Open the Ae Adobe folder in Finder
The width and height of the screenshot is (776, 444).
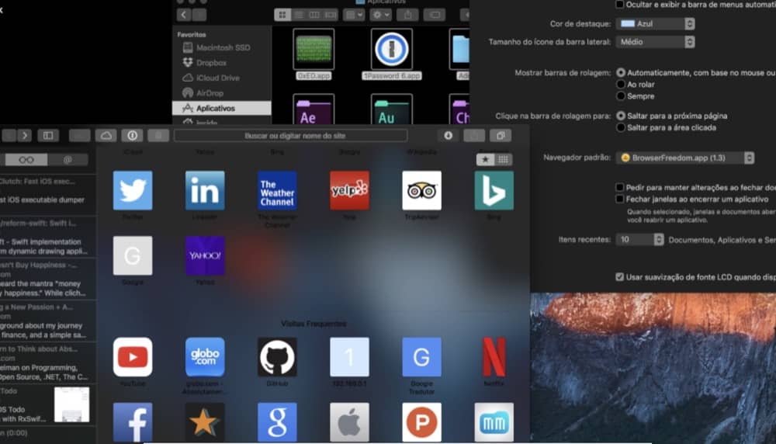(314, 109)
